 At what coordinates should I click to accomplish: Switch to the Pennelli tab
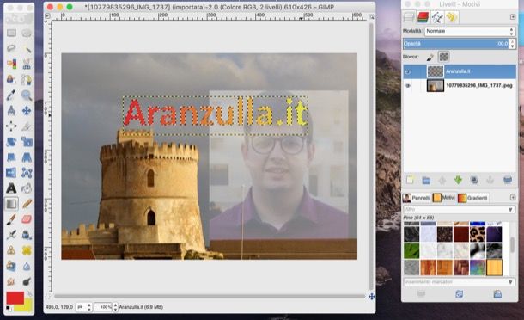[x=417, y=198]
